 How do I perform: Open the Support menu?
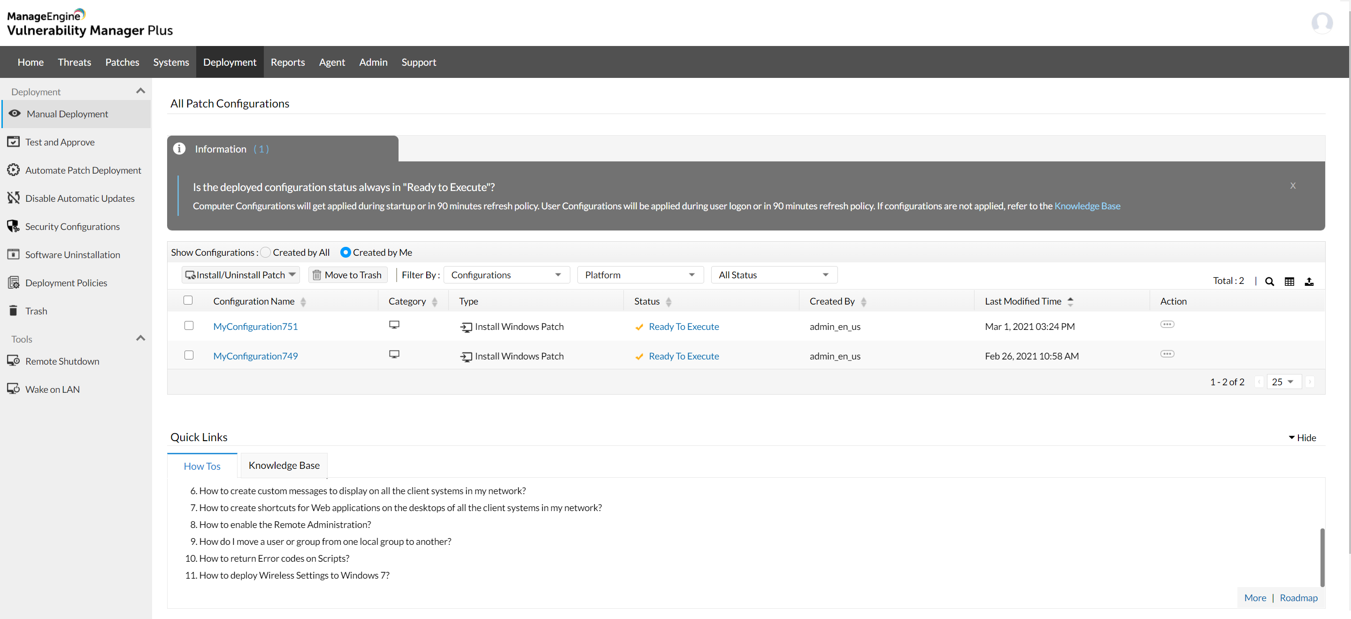(419, 62)
